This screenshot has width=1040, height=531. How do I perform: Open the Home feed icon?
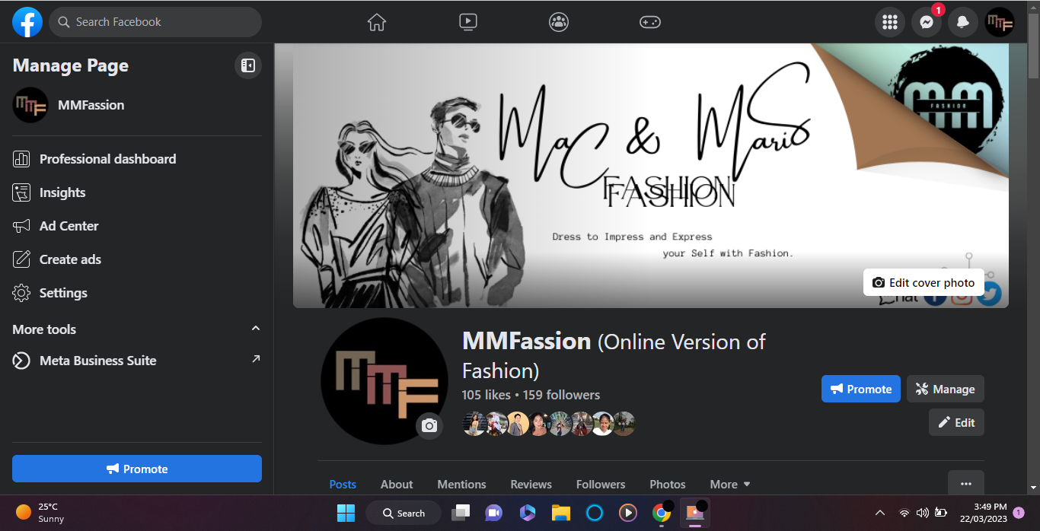pos(377,22)
